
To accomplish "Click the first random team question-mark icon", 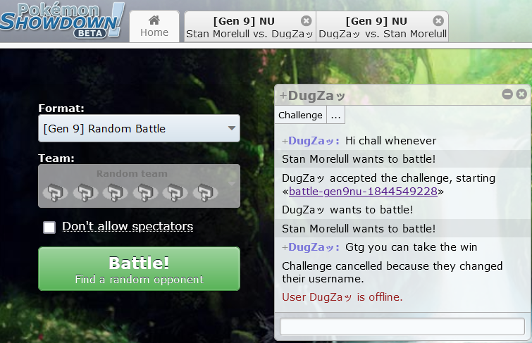I will (55, 192).
